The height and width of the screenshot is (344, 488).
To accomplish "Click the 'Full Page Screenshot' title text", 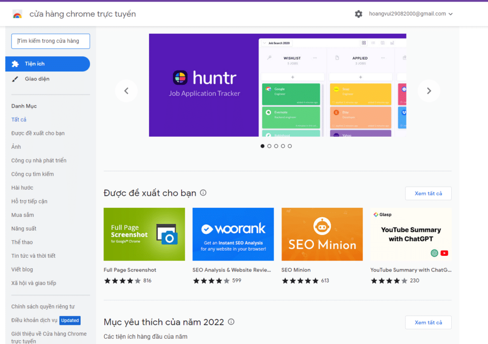I will click(130, 270).
